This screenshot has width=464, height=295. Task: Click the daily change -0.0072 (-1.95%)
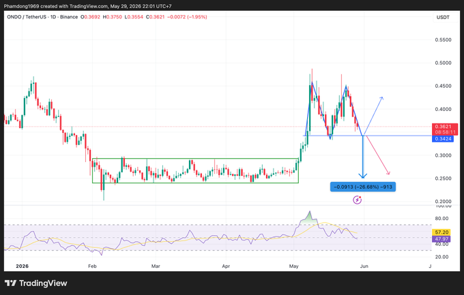click(x=187, y=17)
